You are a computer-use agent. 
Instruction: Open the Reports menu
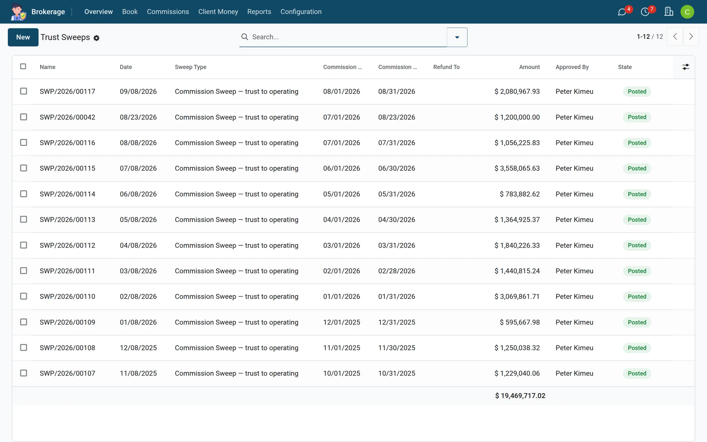click(259, 12)
